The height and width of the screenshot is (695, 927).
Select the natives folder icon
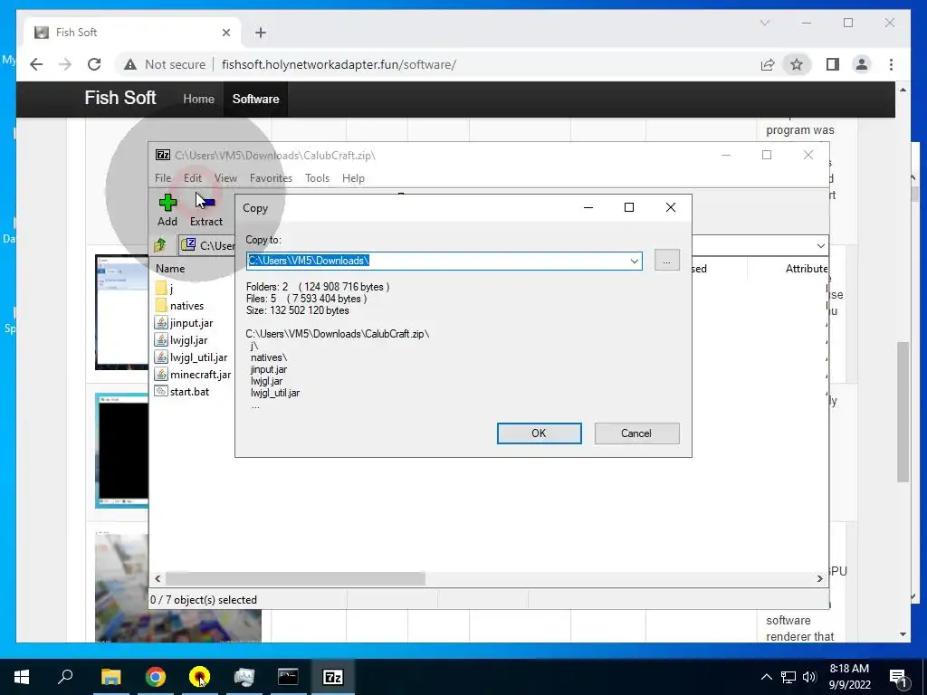[161, 306]
